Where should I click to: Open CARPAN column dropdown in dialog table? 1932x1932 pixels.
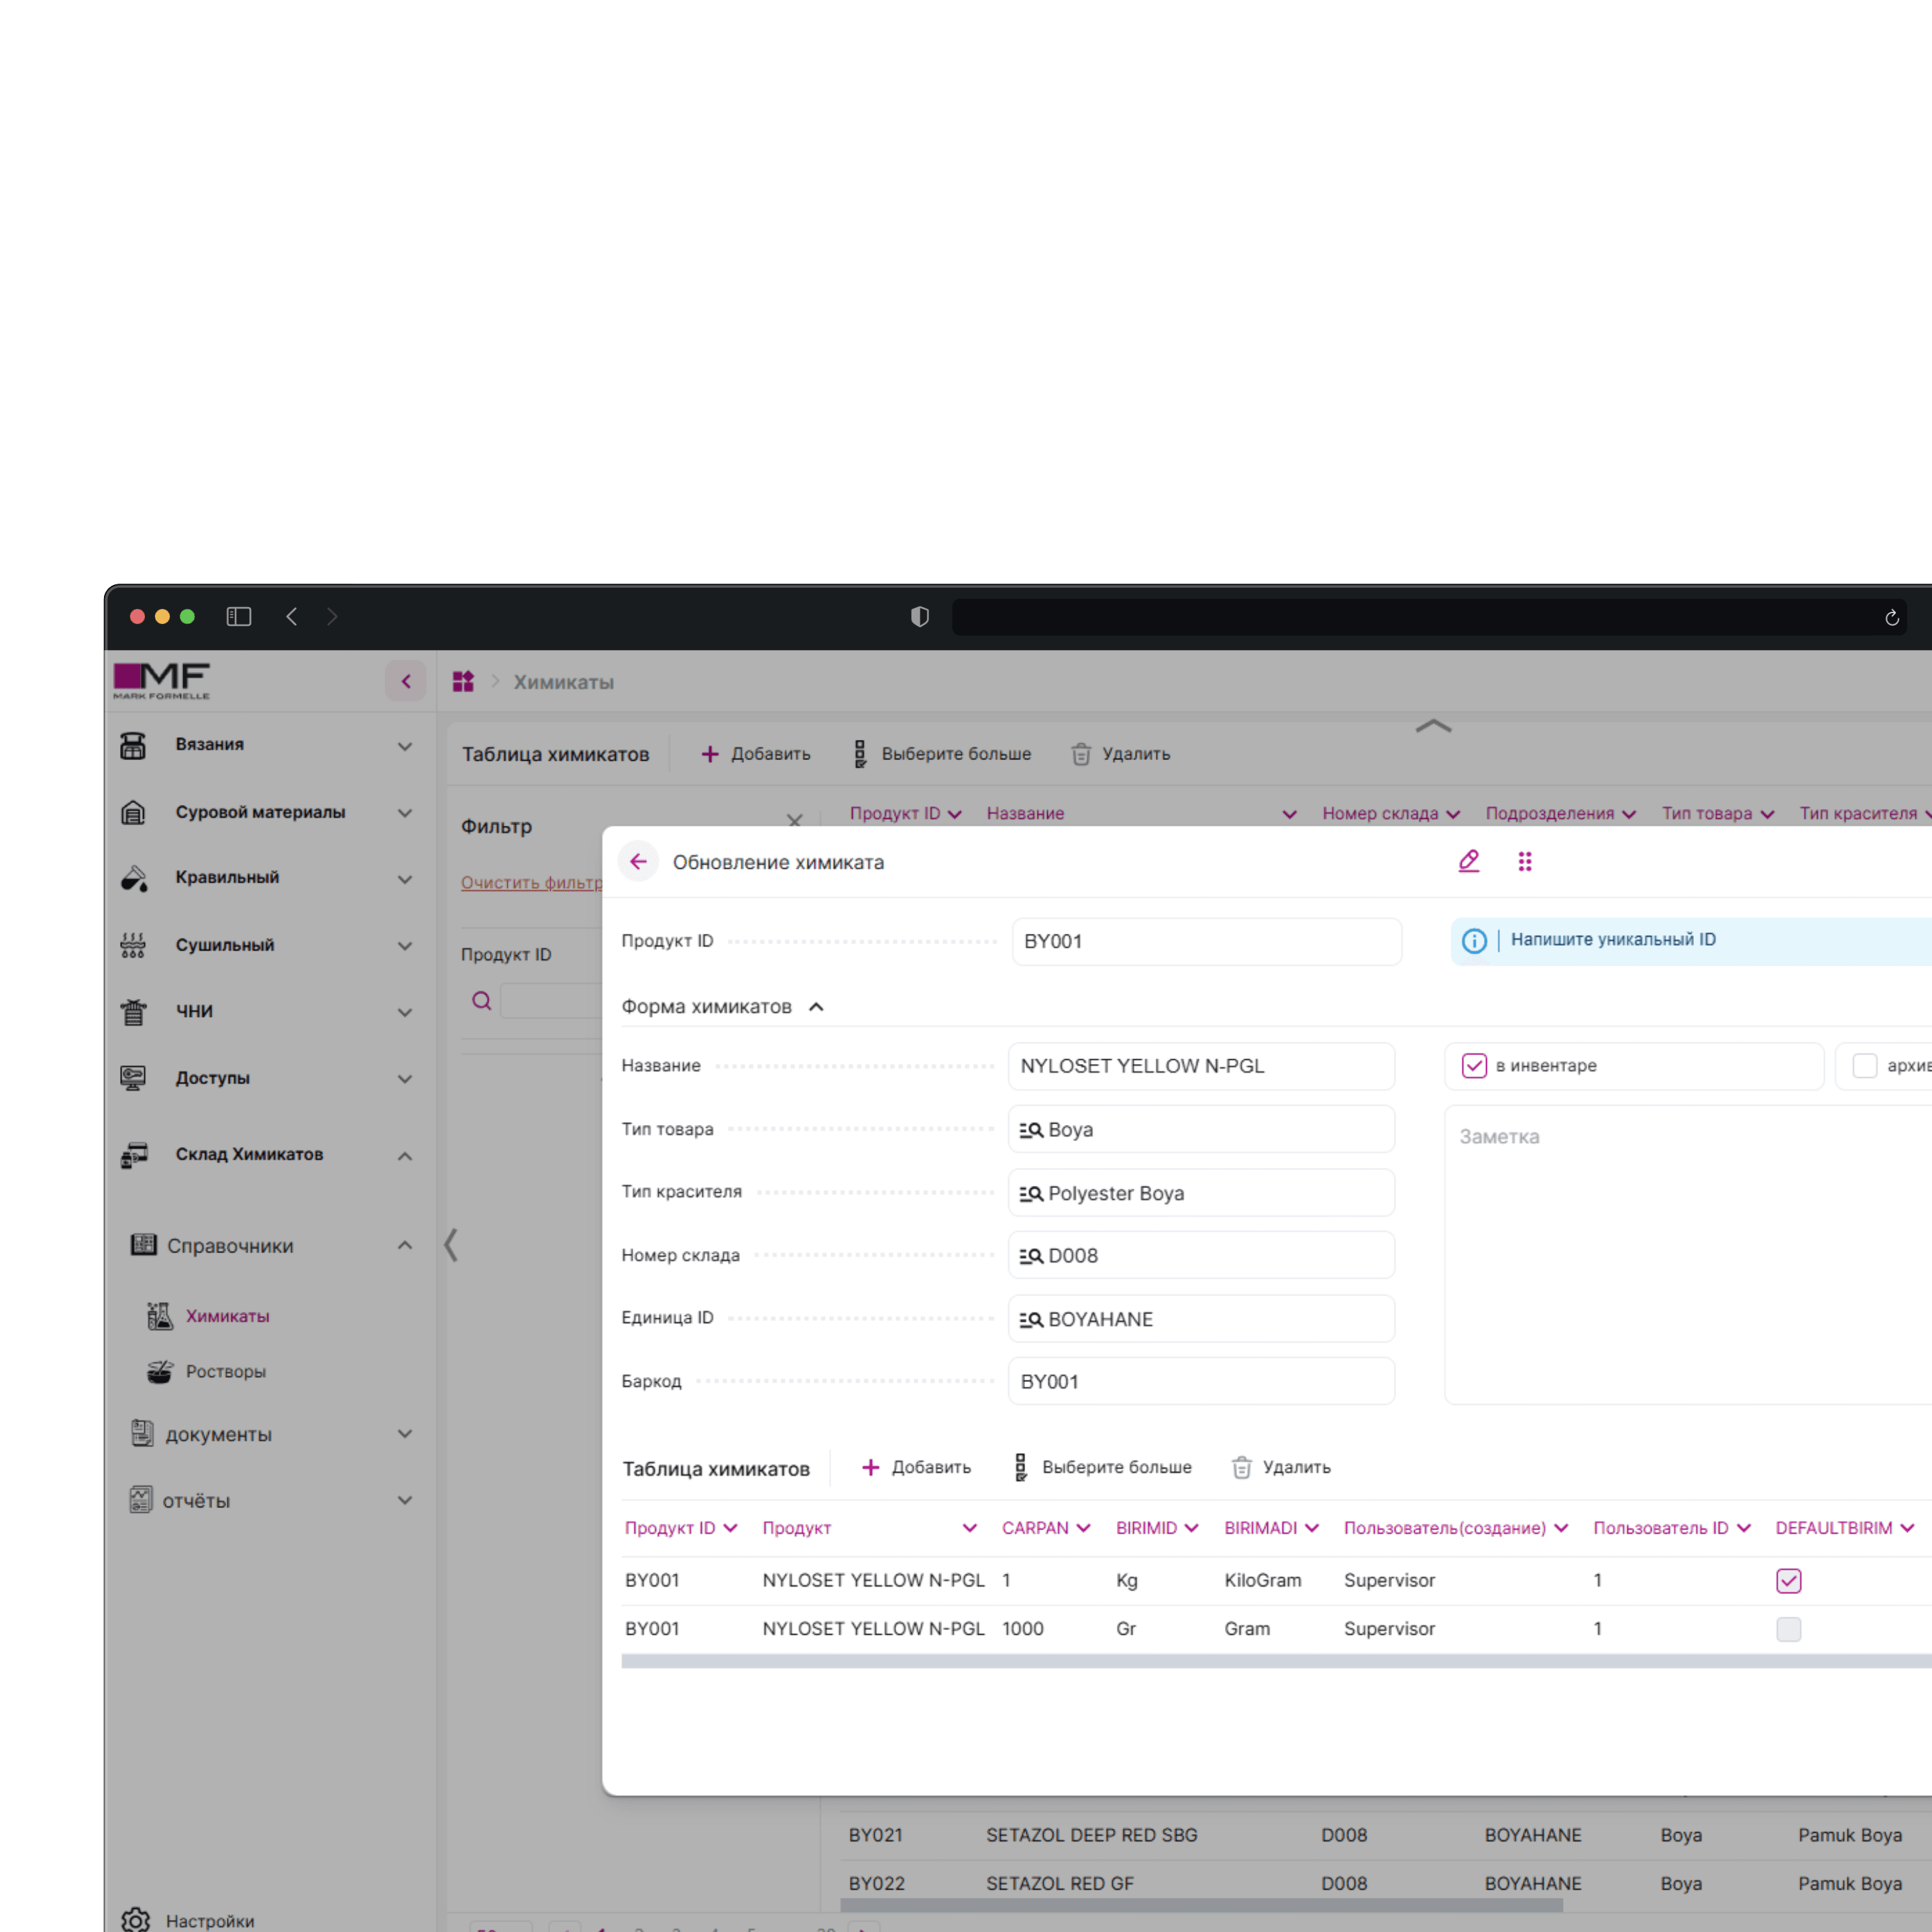tap(1083, 1528)
